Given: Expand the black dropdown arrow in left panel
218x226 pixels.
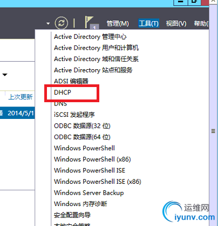Looking at the screenshot, I should click(x=5, y=75).
